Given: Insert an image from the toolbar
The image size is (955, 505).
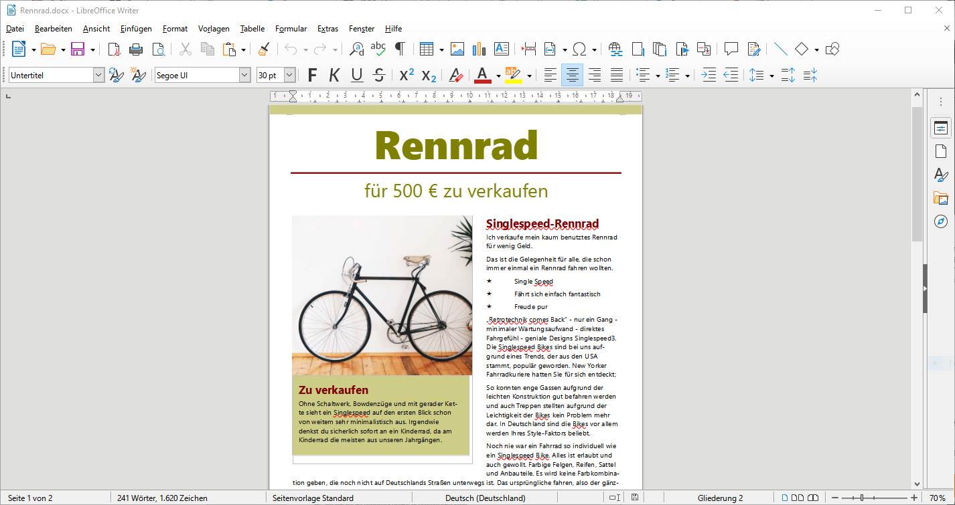Looking at the screenshot, I should pos(457,49).
